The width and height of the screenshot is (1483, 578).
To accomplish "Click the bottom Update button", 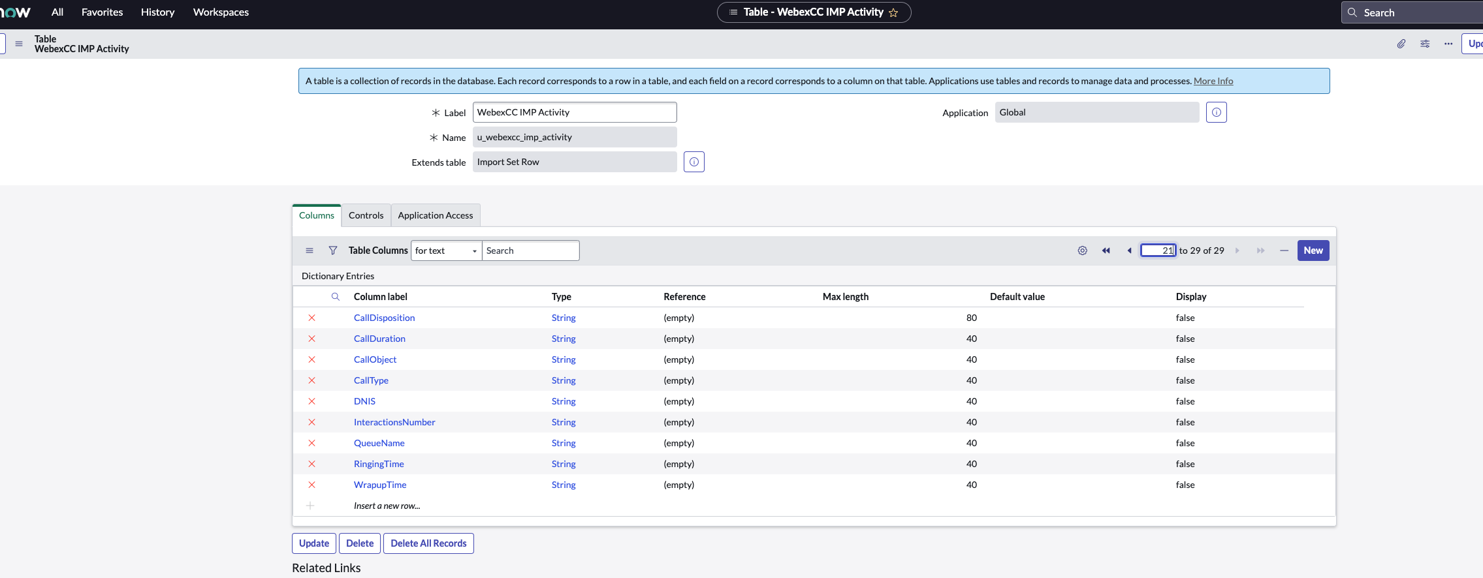I will [314, 543].
